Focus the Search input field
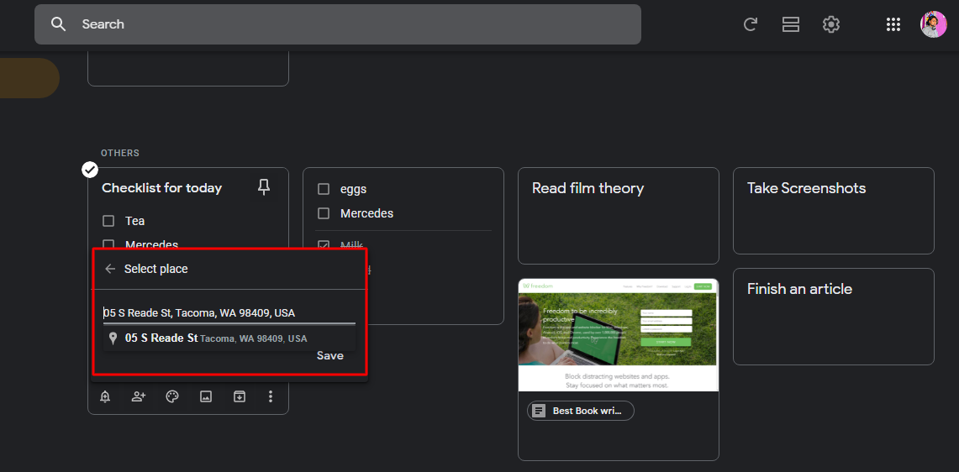The width and height of the screenshot is (959, 472). 338,24
